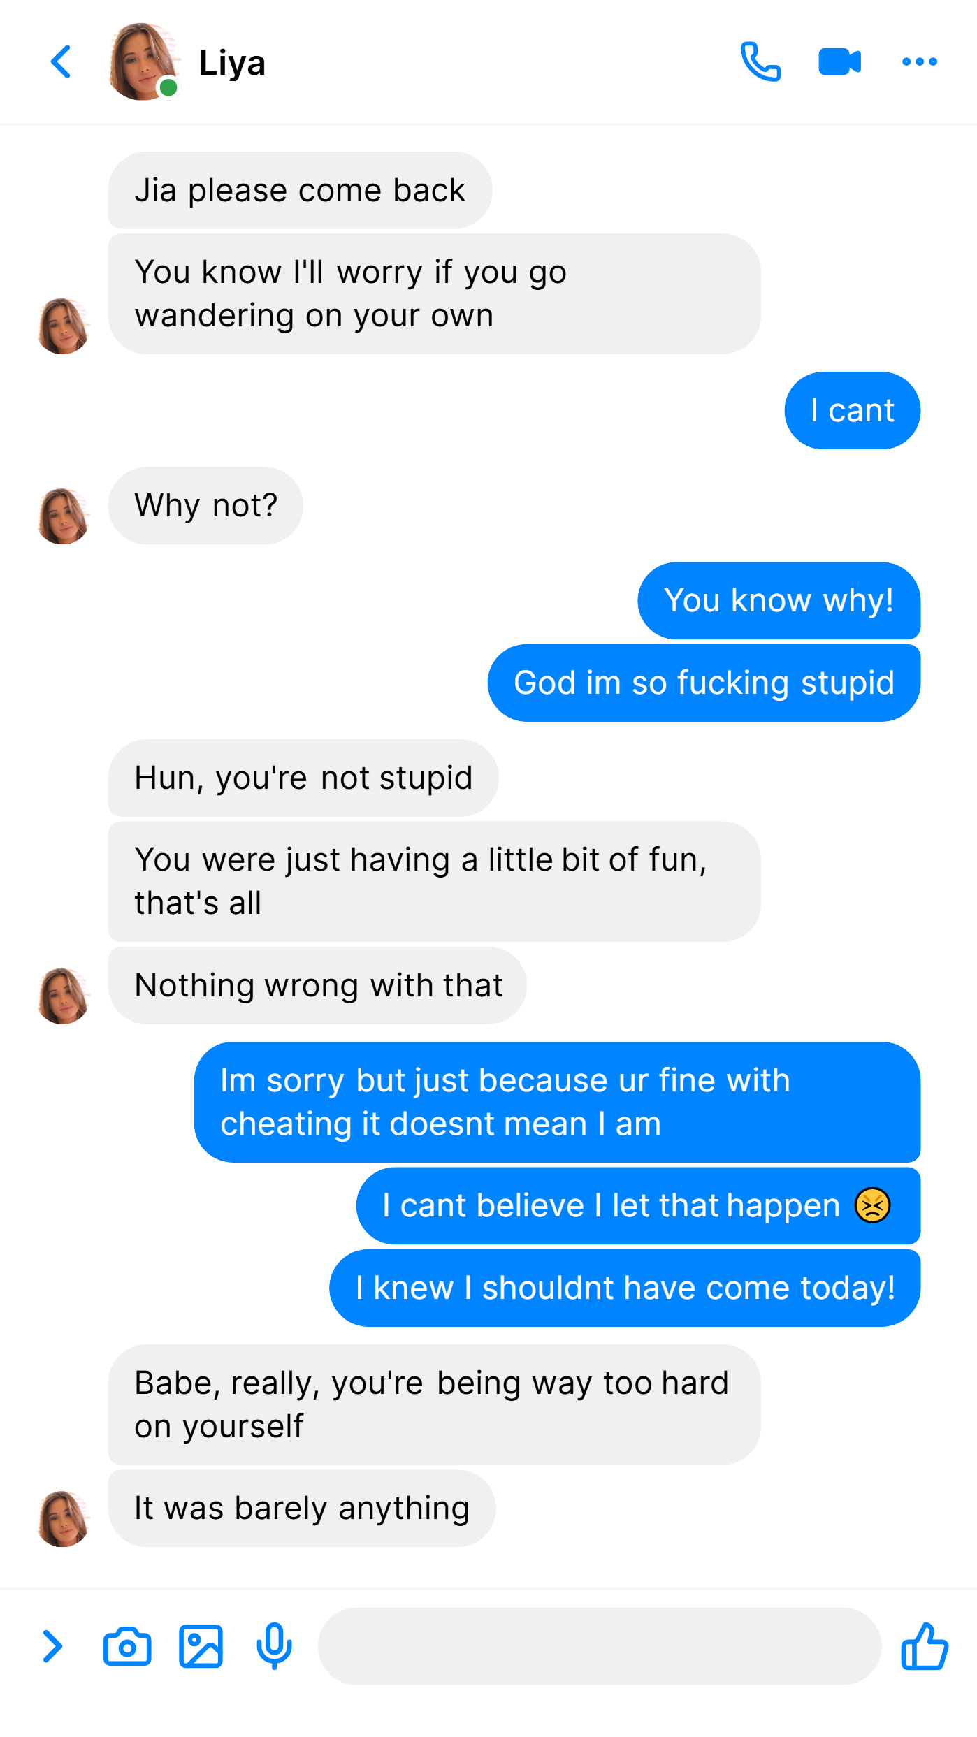The height and width of the screenshot is (1737, 977).
Task: Go back using the left arrow
Action: 61,61
